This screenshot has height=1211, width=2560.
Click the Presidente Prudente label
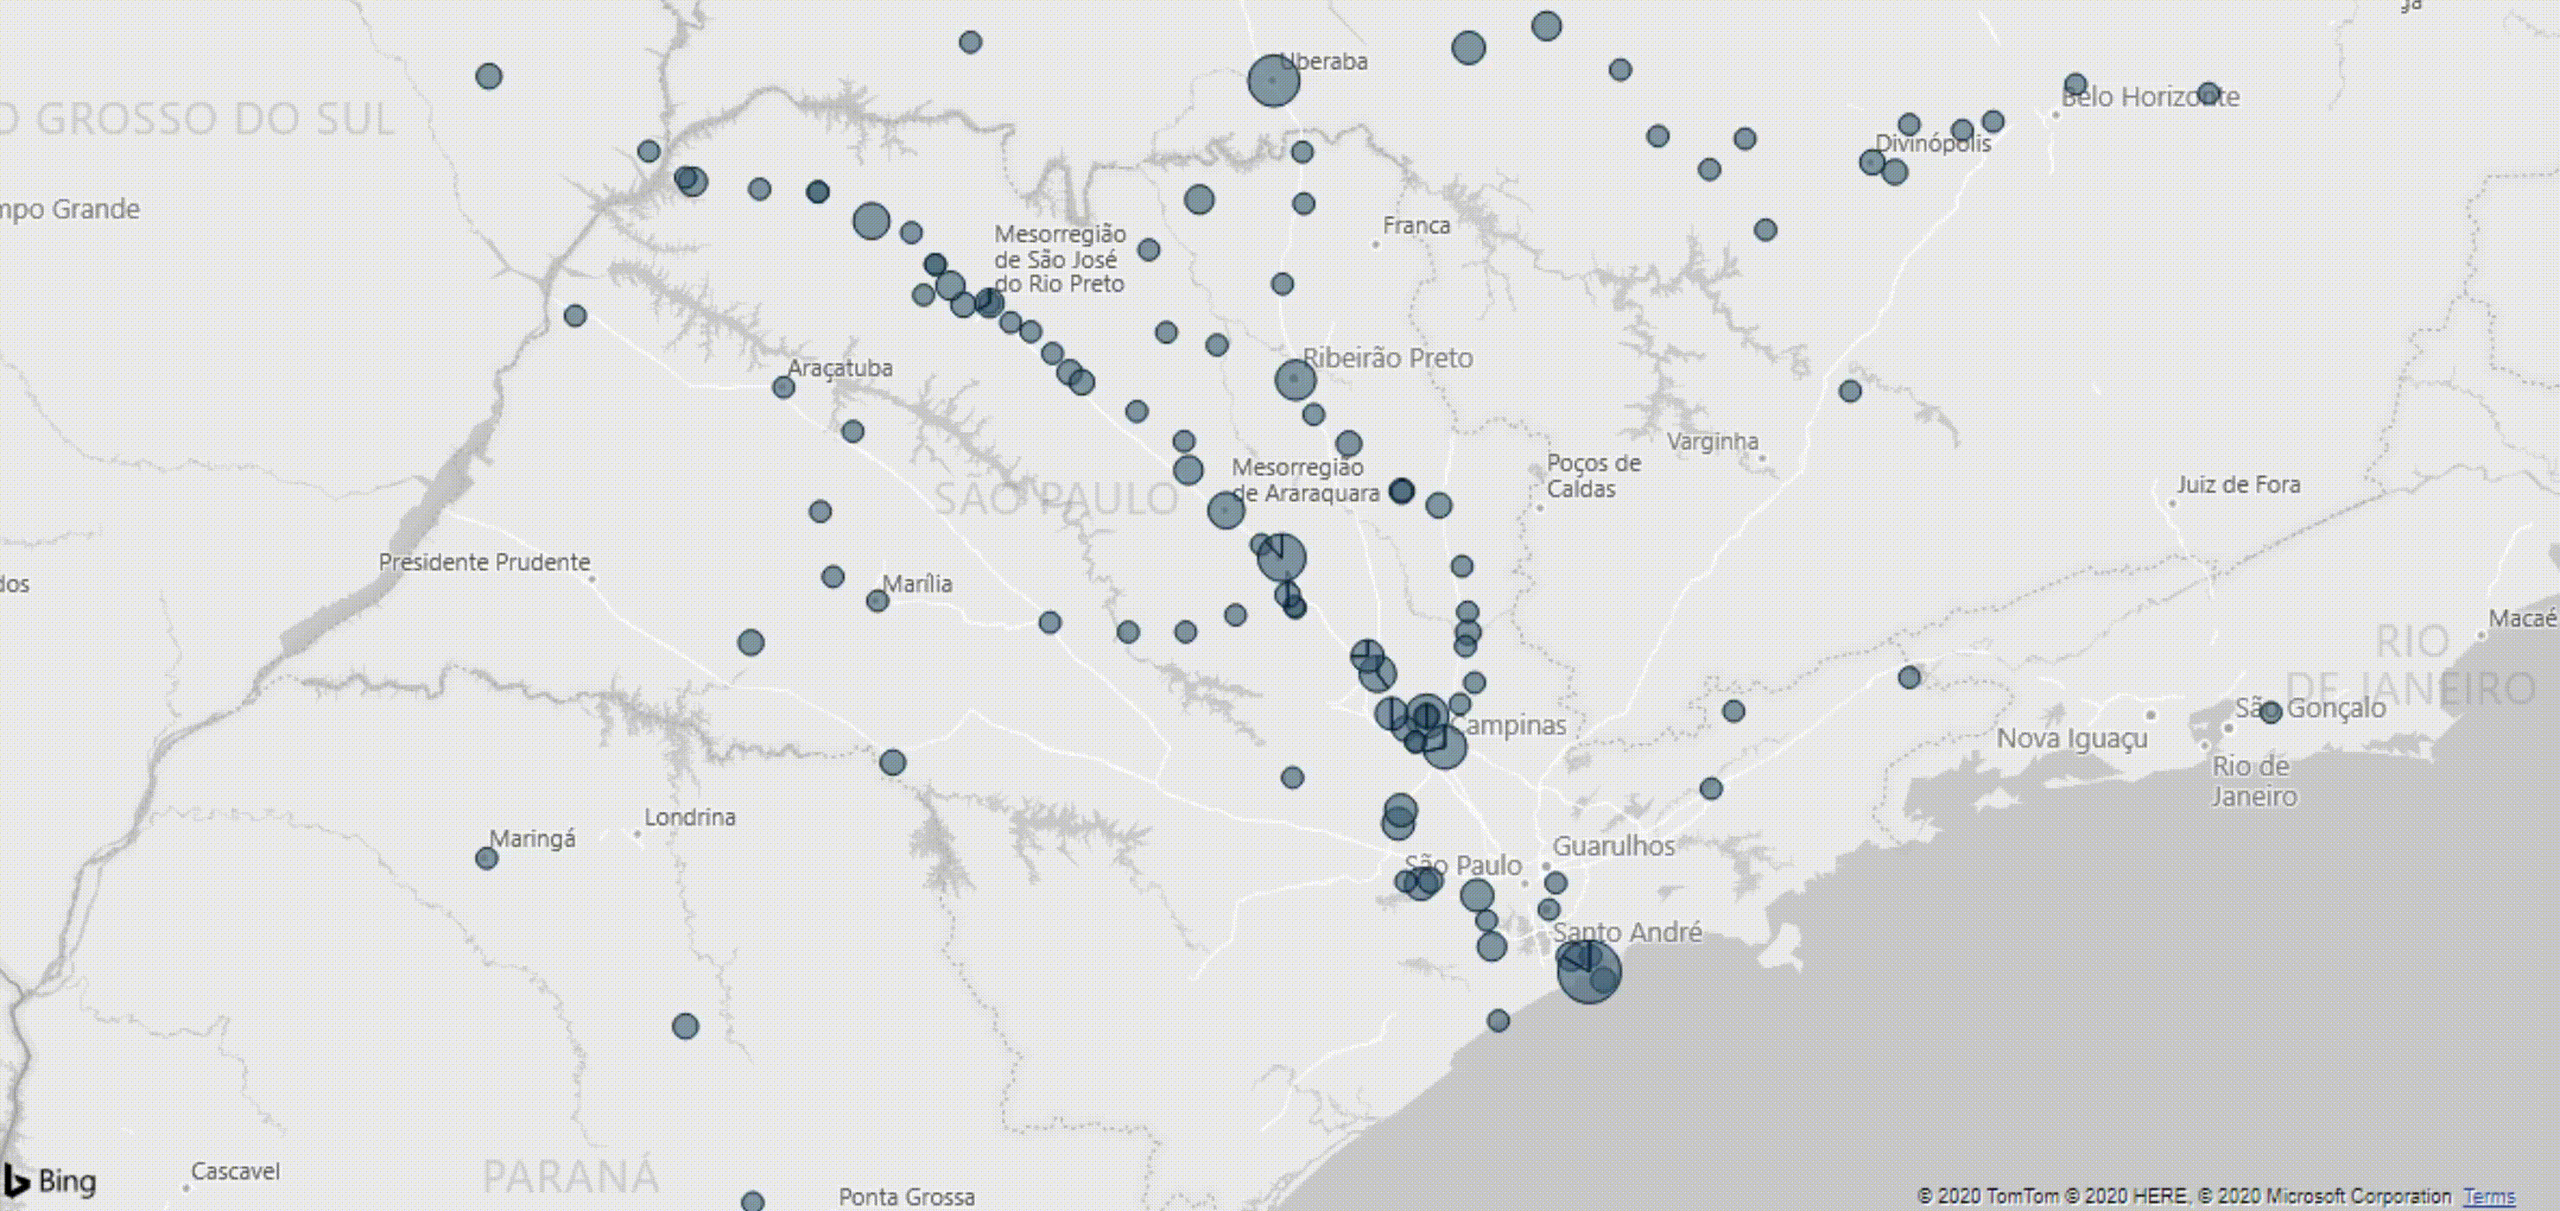tap(484, 561)
